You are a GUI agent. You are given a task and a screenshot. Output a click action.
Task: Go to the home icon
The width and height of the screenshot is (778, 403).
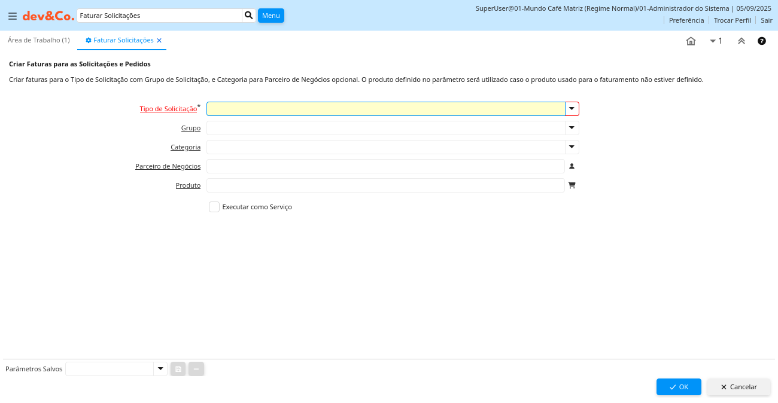(x=691, y=41)
